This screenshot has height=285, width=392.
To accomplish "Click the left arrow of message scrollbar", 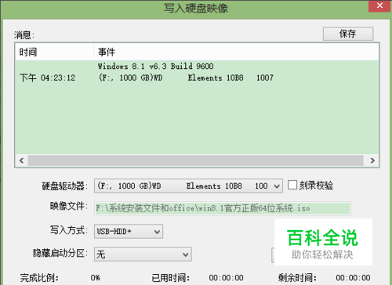I will pos(22,161).
